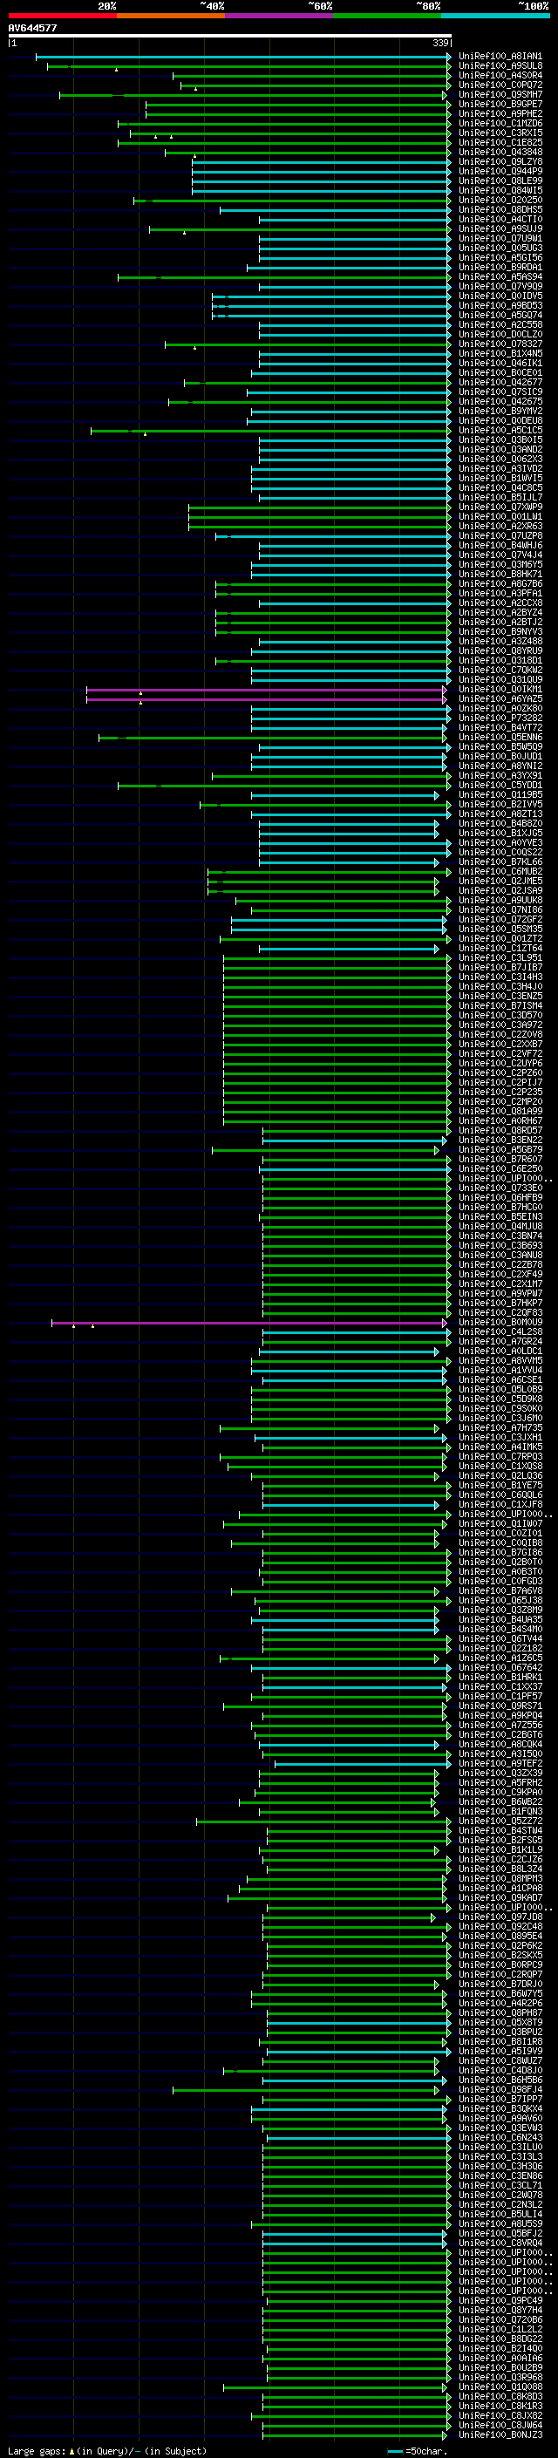This screenshot has width=558, height=2458.
Task: Select label UniRef100_C3CL71
Action: click(500, 2185)
